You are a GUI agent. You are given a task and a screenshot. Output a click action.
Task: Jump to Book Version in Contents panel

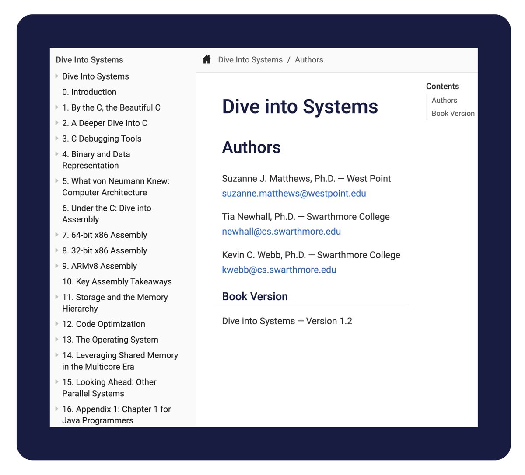453,113
